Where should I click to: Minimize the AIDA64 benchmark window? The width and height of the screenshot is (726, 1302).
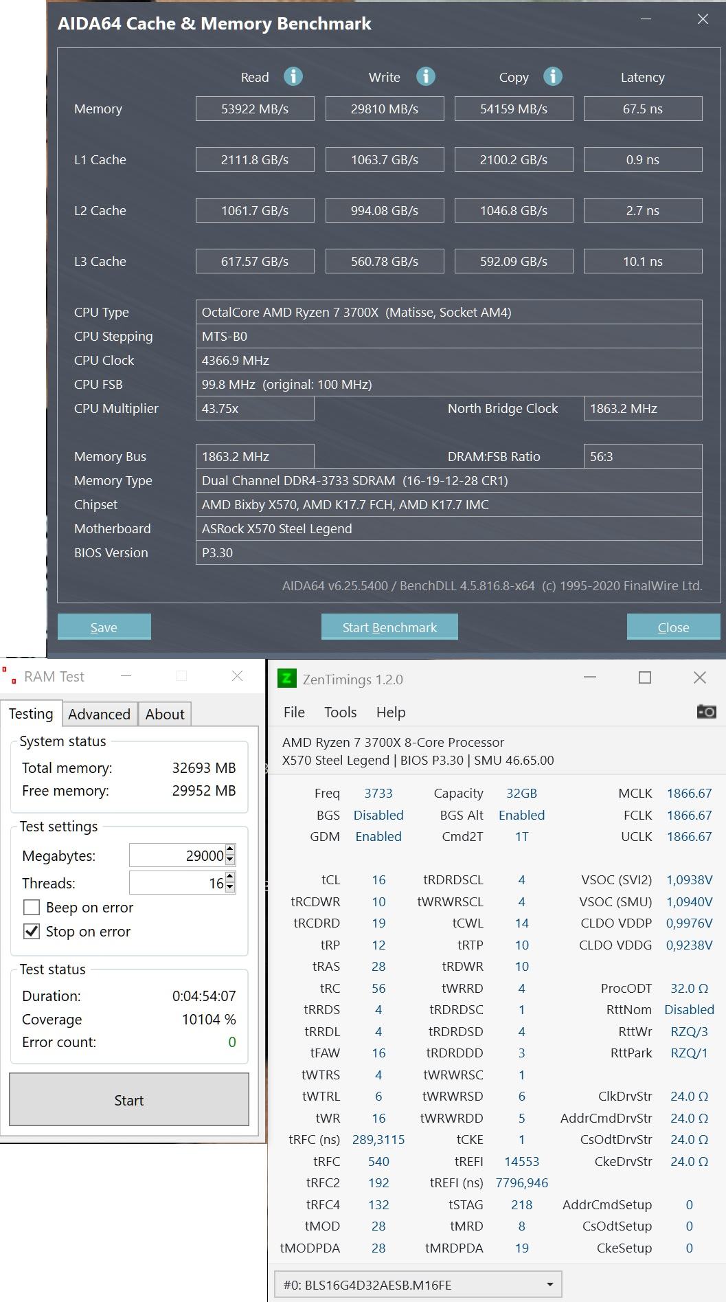tap(646, 19)
